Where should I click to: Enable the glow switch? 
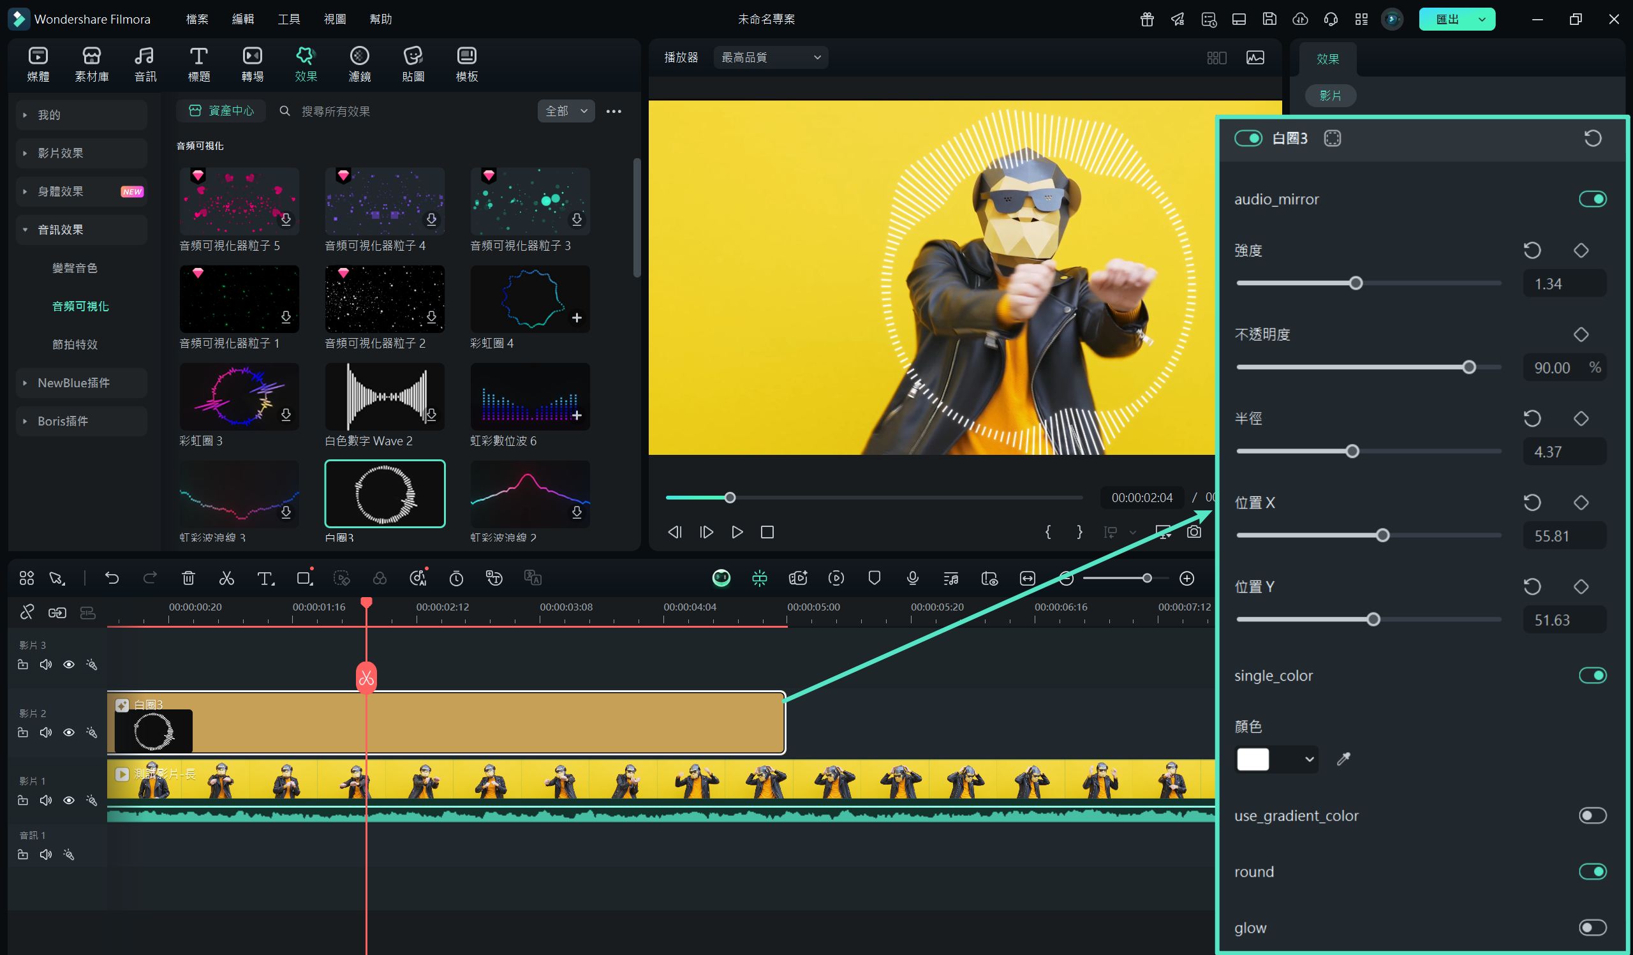tap(1593, 927)
